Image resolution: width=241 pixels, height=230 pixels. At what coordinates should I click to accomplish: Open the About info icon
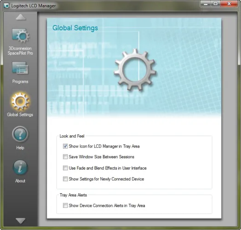coord(20,167)
